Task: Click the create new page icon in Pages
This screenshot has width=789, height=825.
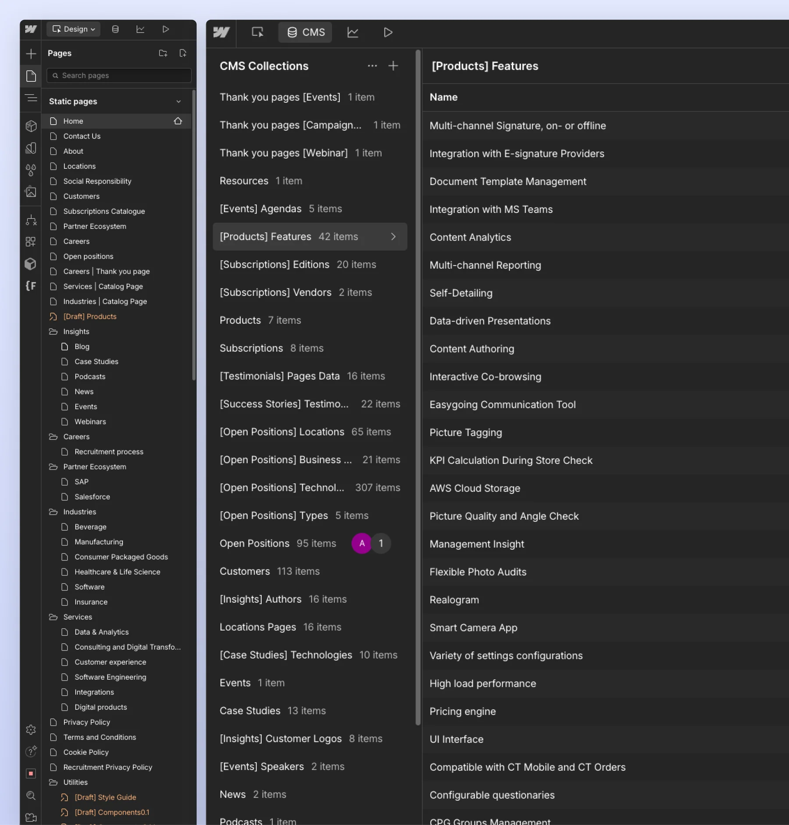Action: [x=183, y=53]
